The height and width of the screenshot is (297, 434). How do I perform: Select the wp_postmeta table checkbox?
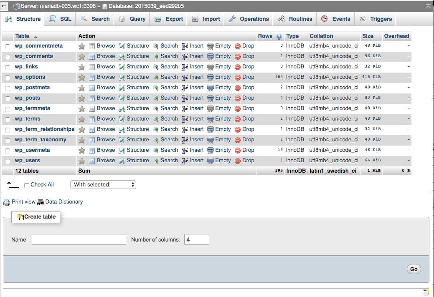coord(8,88)
